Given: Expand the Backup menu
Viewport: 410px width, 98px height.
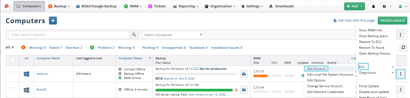Looking at the screenshot, I should coord(59,6).
